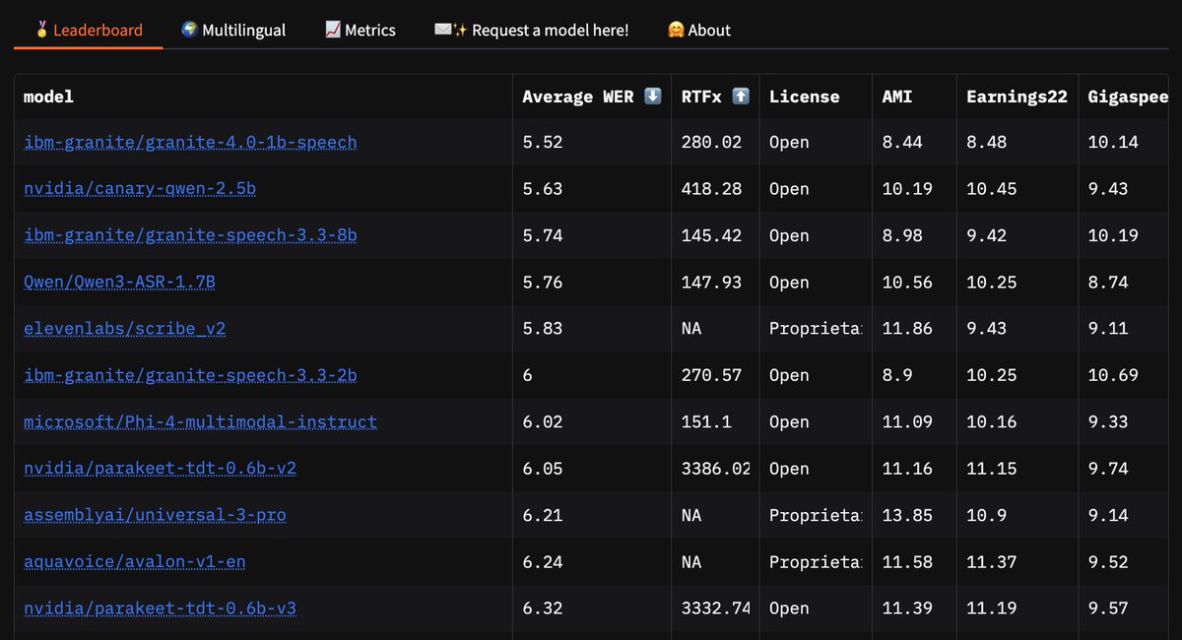Go to the About tab
Image resolution: width=1182 pixels, height=640 pixels.
(698, 30)
